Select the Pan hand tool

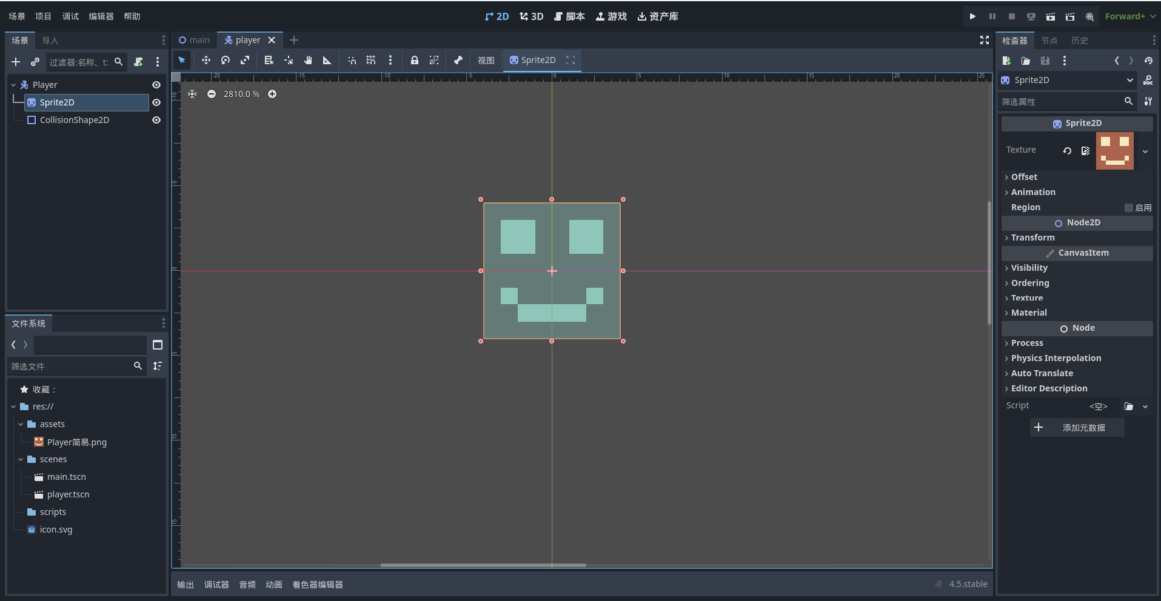point(308,60)
